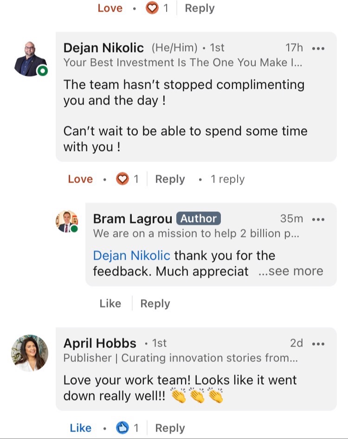Viewport: 348px width, 439px height.
Task: Open the options menu on April Hobbs' comment
Action: tap(318, 344)
